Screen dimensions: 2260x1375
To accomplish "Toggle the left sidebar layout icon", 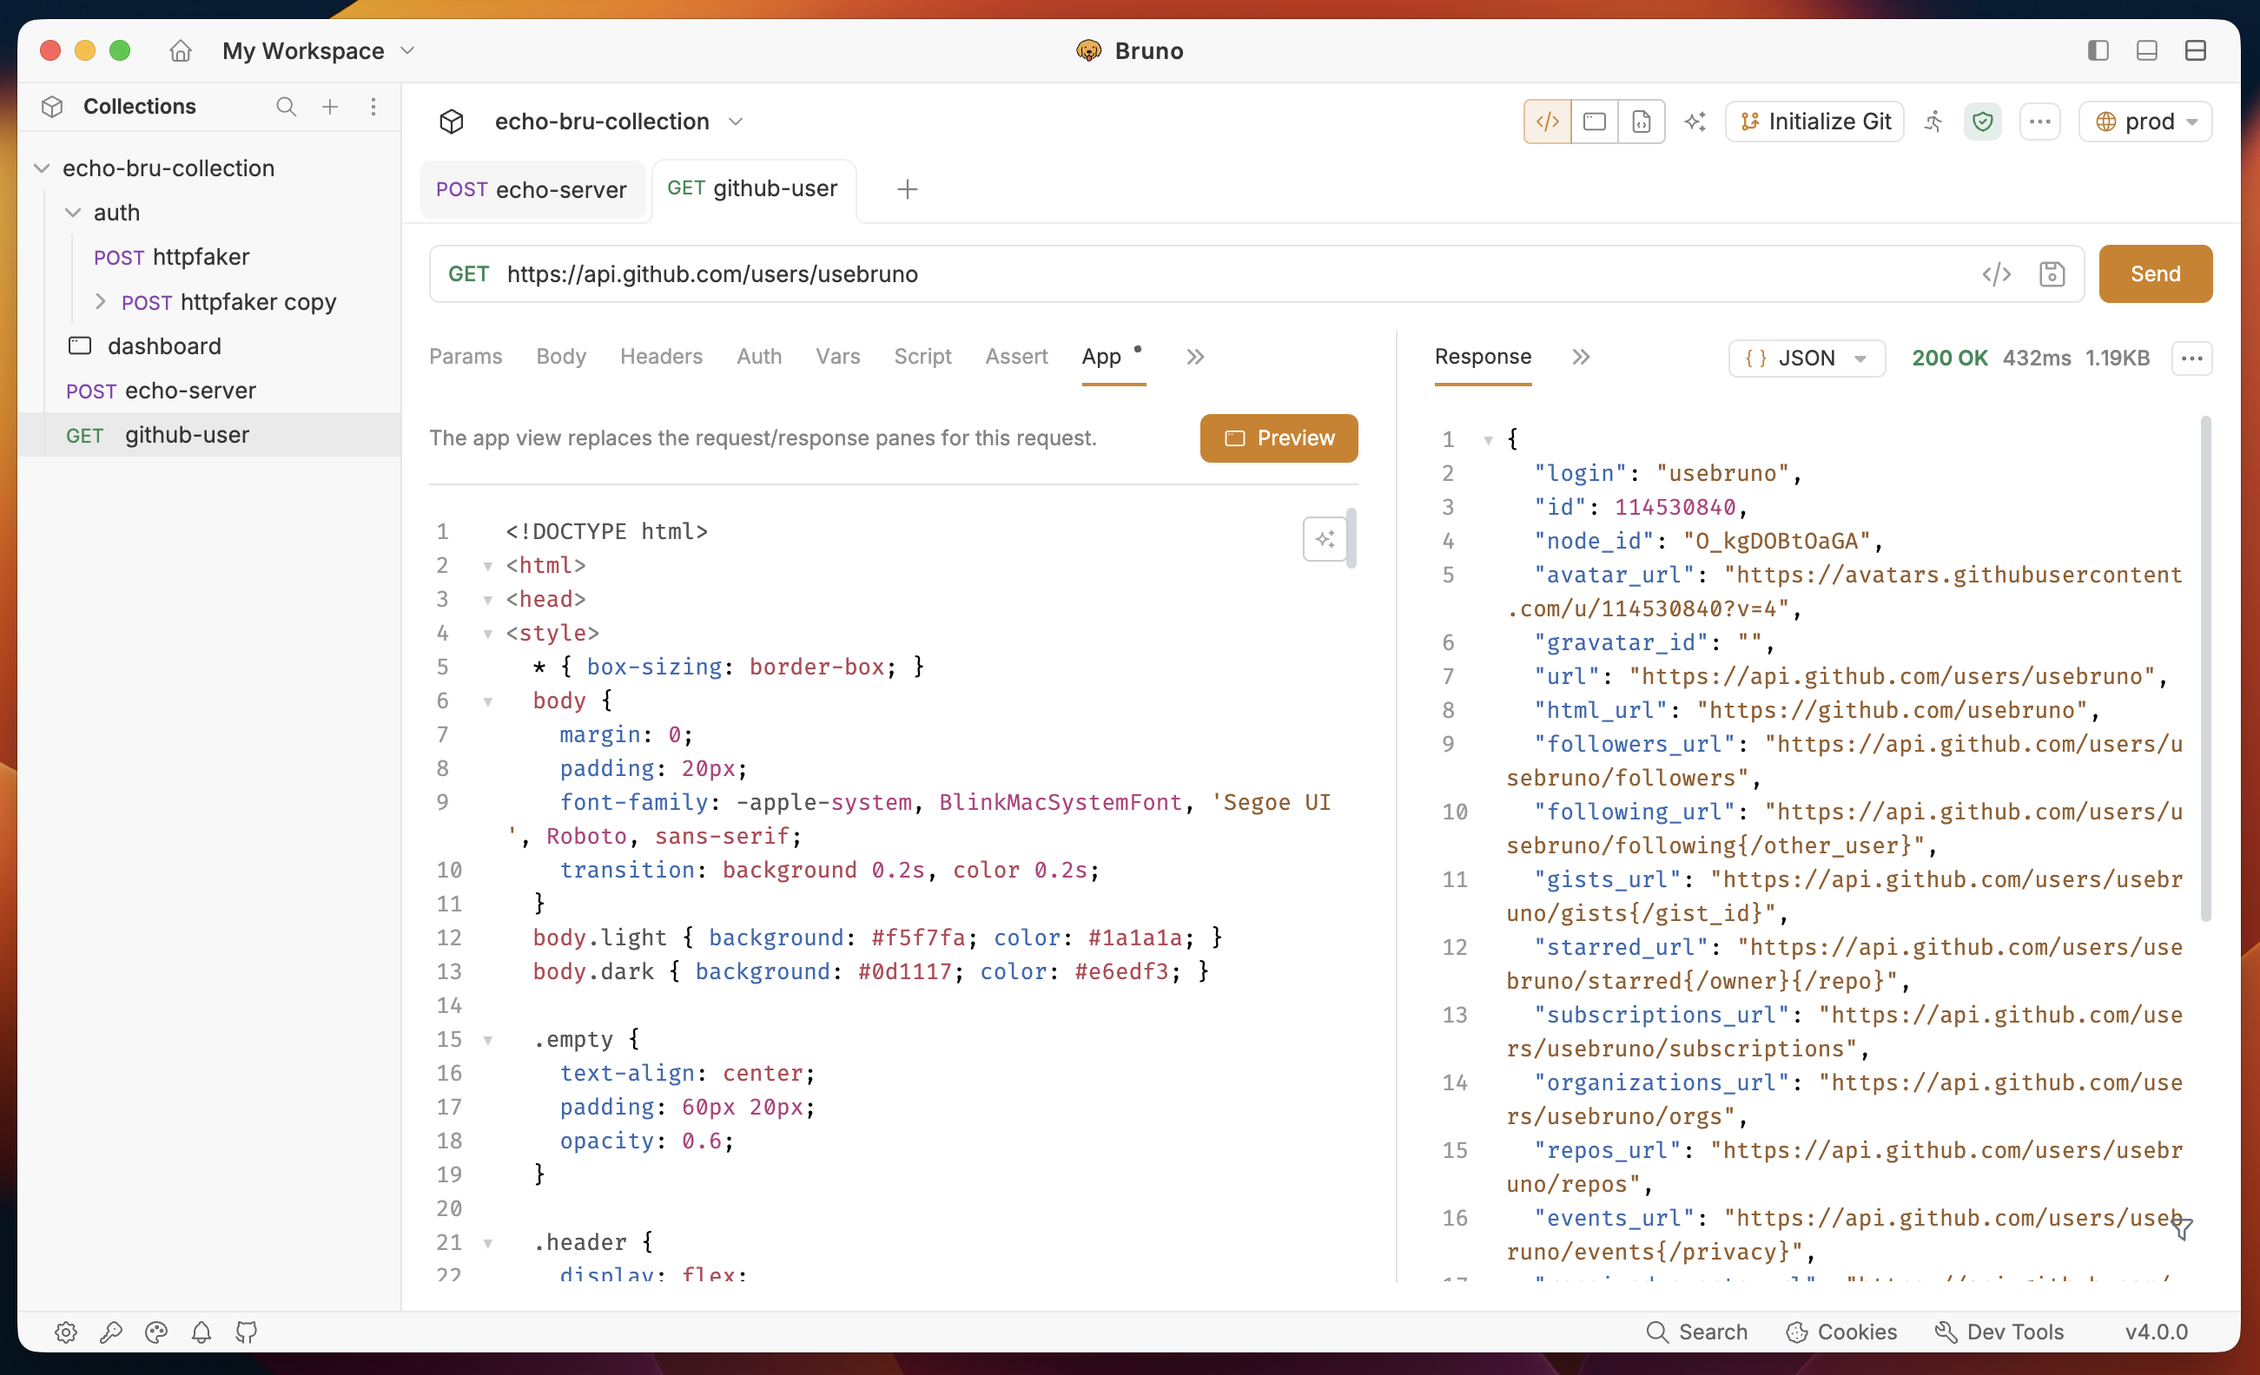I will point(2098,50).
